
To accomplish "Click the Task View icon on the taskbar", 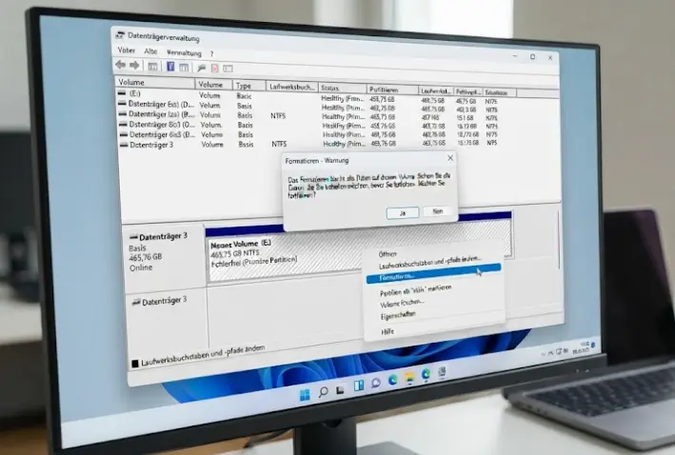I will coord(340,389).
